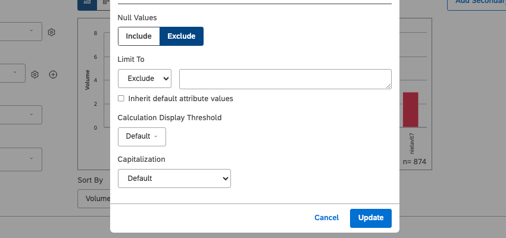
Task: Select Exclude for Null Values
Action: pyautogui.click(x=182, y=36)
